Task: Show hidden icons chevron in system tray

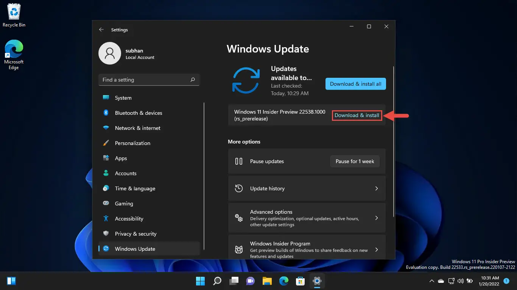Action: [431, 281]
